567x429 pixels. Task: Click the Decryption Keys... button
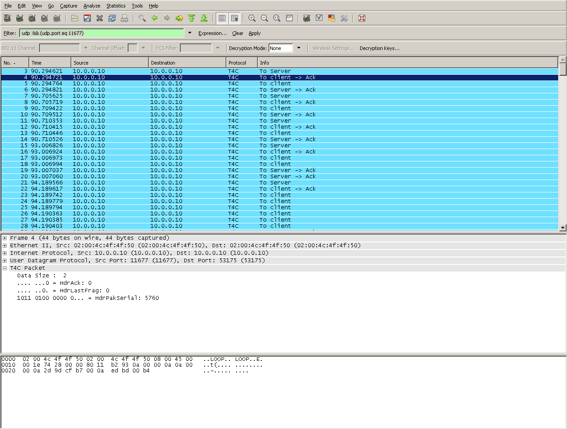[x=380, y=48]
